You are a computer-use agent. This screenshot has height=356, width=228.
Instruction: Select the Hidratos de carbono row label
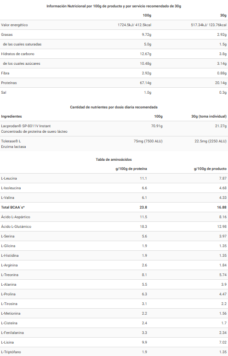(18, 54)
